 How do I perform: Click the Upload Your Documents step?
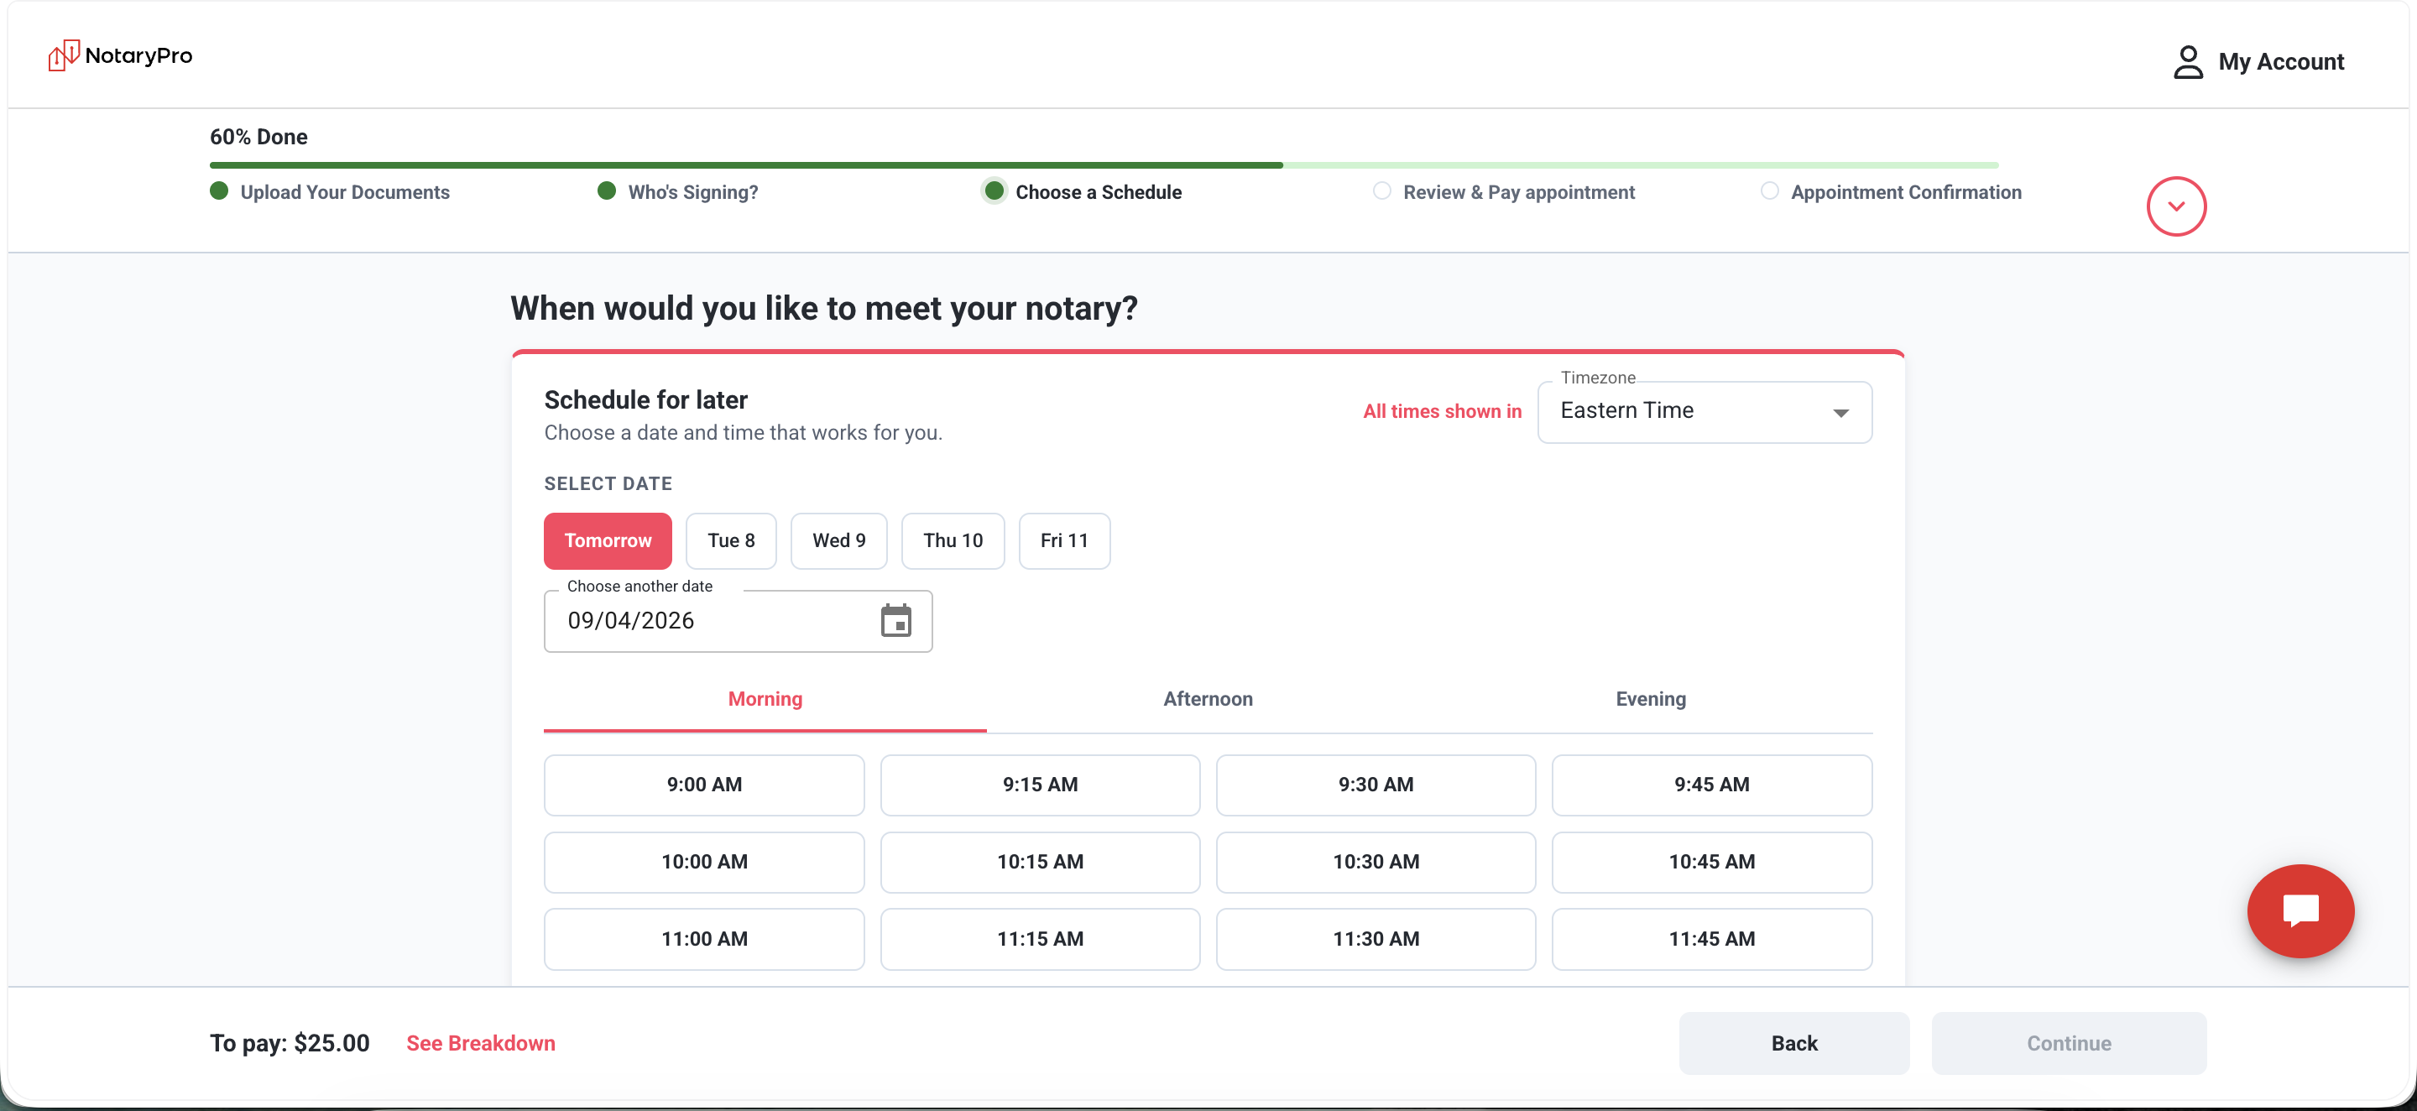click(329, 191)
